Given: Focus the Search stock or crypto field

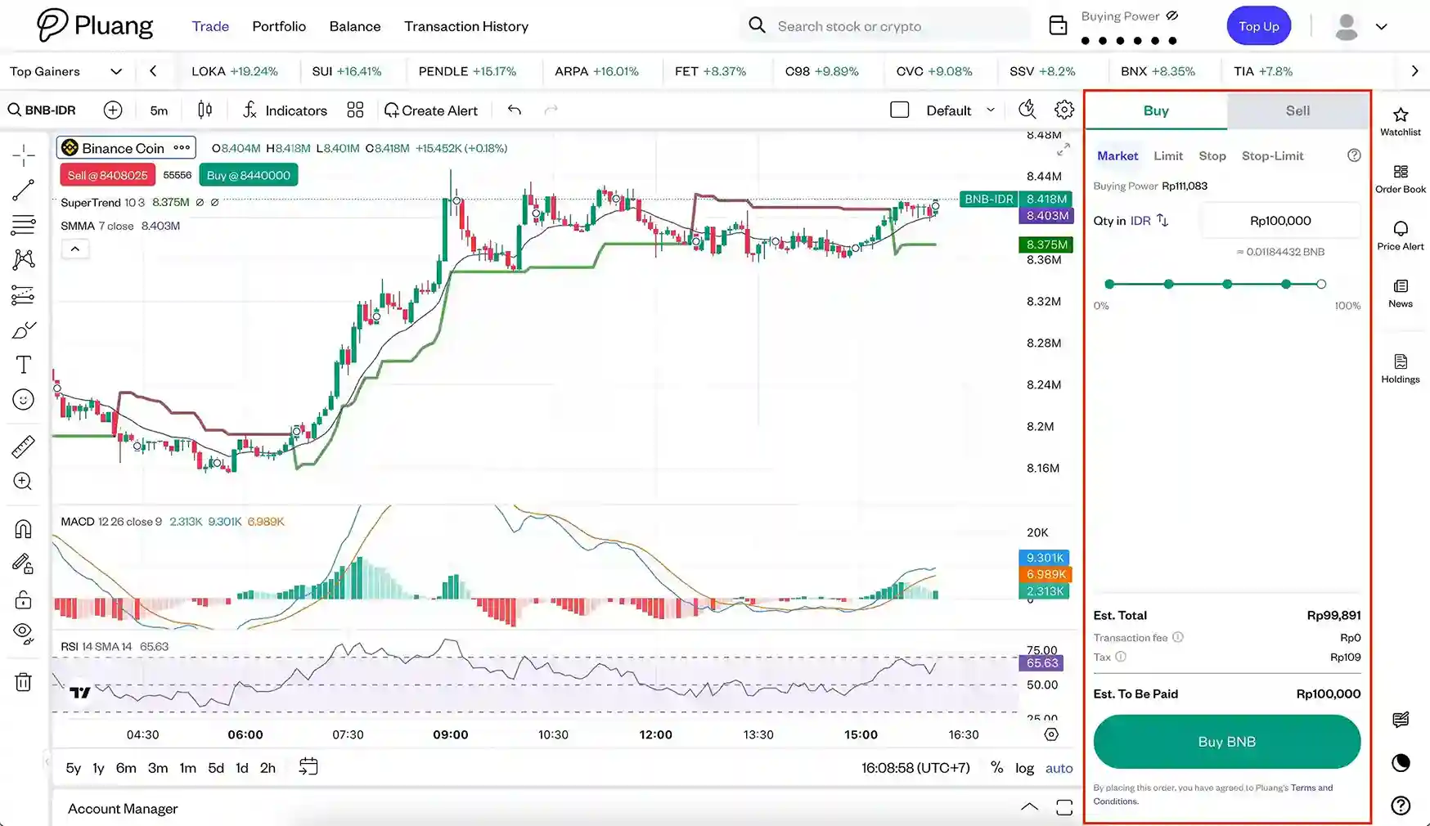Looking at the screenshot, I should [885, 26].
